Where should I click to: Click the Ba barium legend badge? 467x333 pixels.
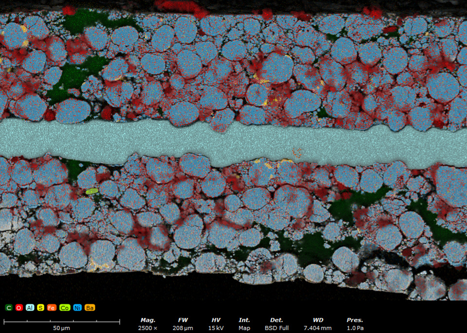pos(90,308)
